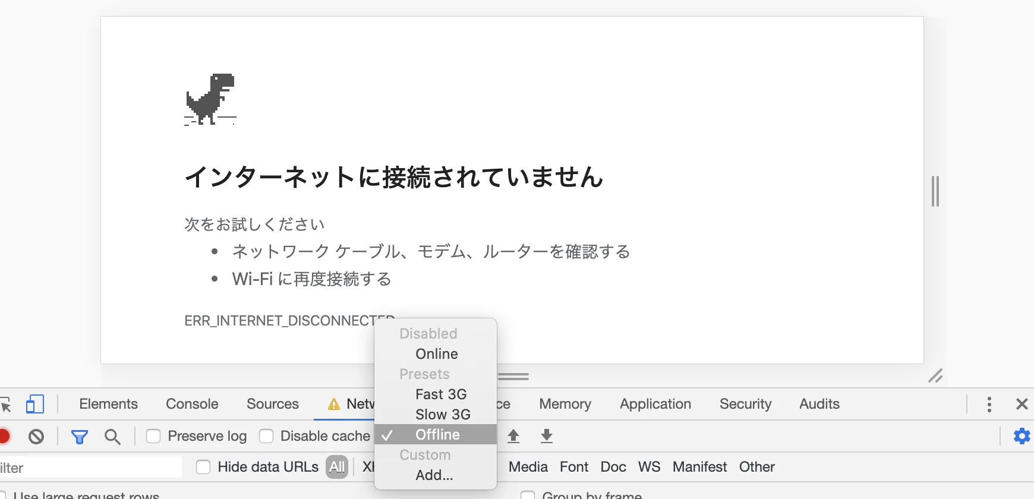The height and width of the screenshot is (499, 1034).
Task: Click Add... for custom throttling profile
Action: (x=436, y=475)
